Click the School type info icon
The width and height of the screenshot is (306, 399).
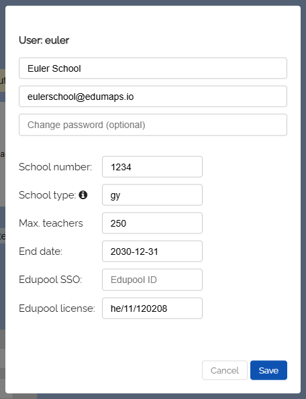pos(83,195)
